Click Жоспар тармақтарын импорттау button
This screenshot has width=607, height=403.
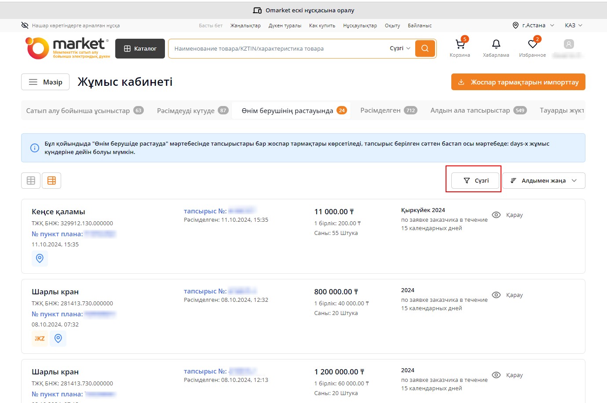tap(518, 82)
